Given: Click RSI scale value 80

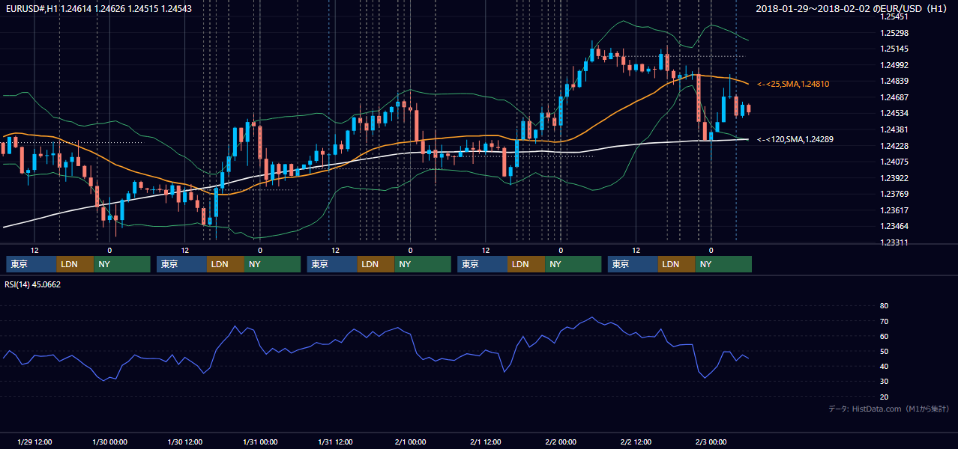Looking at the screenshot, I should [884, 306].
